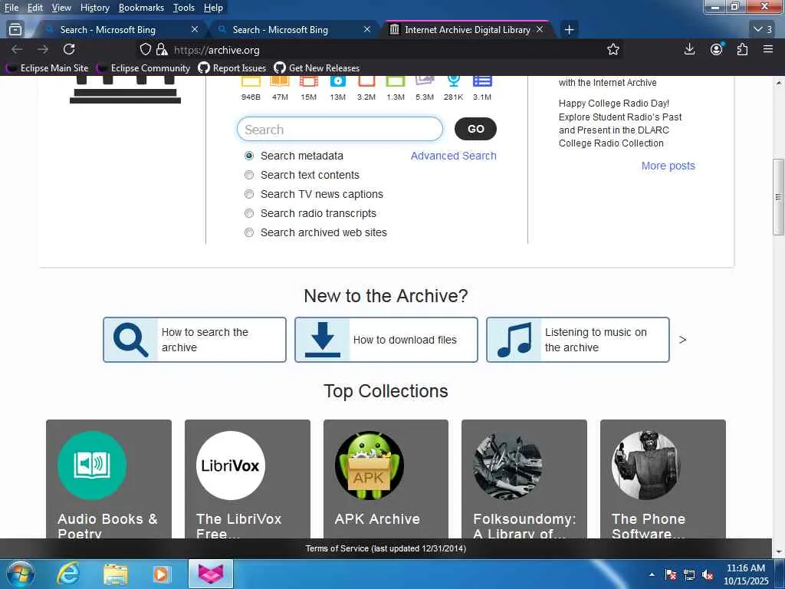Reload the current page
This screenshot has width=785, height=589.
tap(69, 49)
